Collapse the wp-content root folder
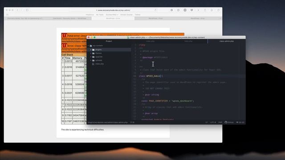The image size is (285, 160). pos(88,46)
